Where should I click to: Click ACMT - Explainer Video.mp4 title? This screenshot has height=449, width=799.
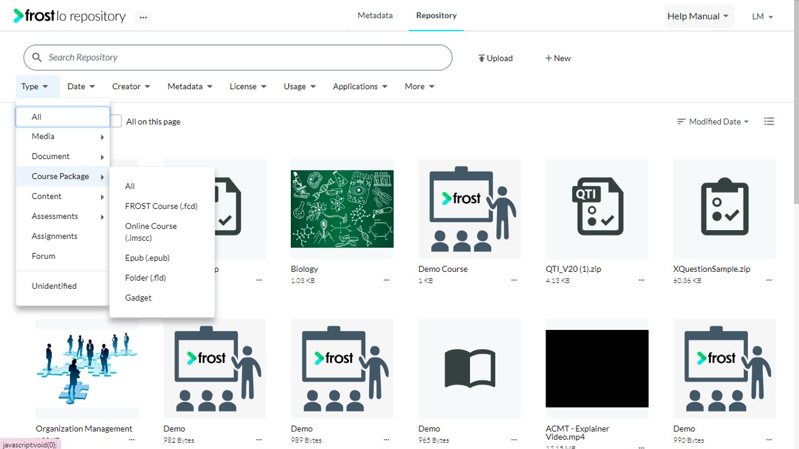[577, 433]
